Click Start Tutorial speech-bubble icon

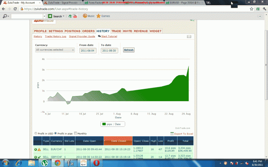99,36
